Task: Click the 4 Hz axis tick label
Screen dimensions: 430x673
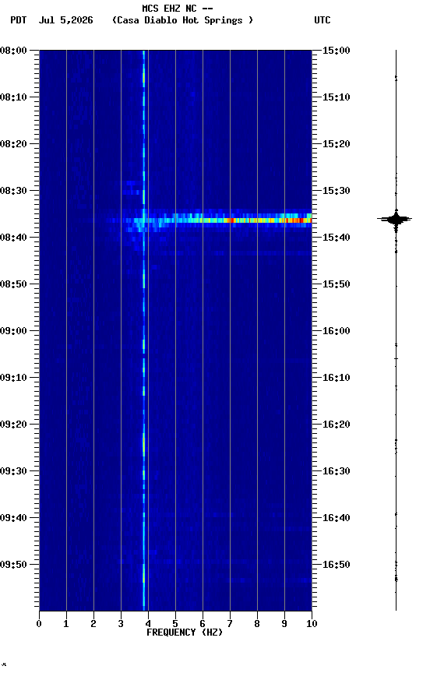Action: [148, 624]
